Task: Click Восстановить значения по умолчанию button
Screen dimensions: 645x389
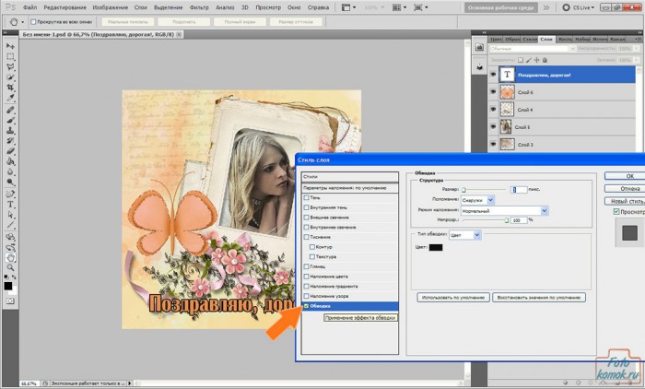Action: pyautogui.click(x=539, y=297)
